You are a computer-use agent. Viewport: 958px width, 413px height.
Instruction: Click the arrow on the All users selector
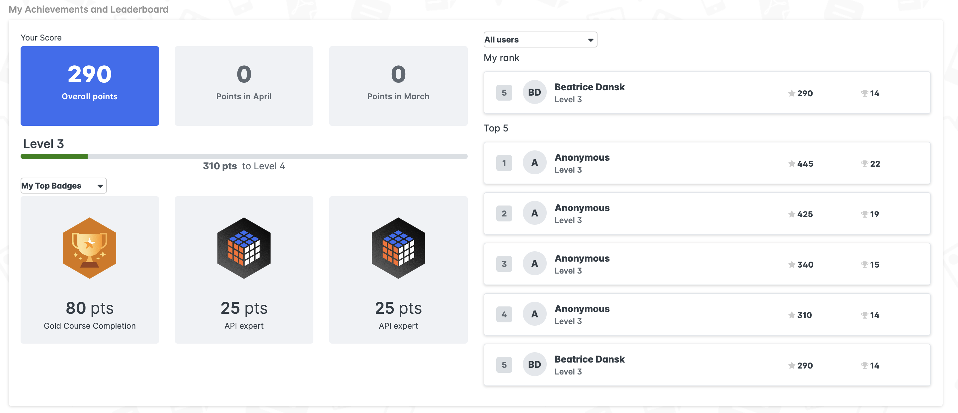591,40
